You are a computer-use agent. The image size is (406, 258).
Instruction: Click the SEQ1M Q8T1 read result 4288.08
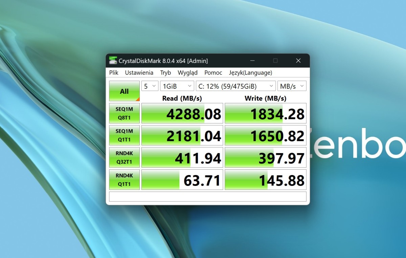182,113
